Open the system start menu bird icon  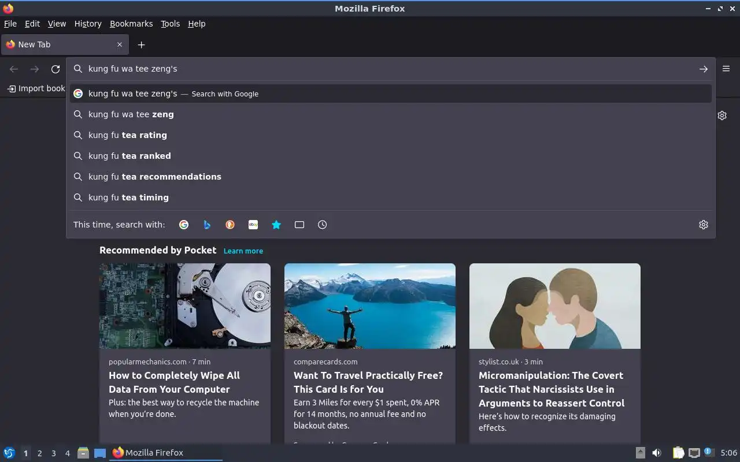click(x=9, y=453)
